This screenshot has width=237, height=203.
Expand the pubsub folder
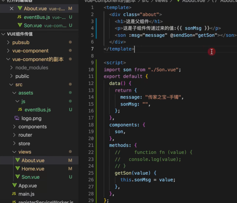8,42
